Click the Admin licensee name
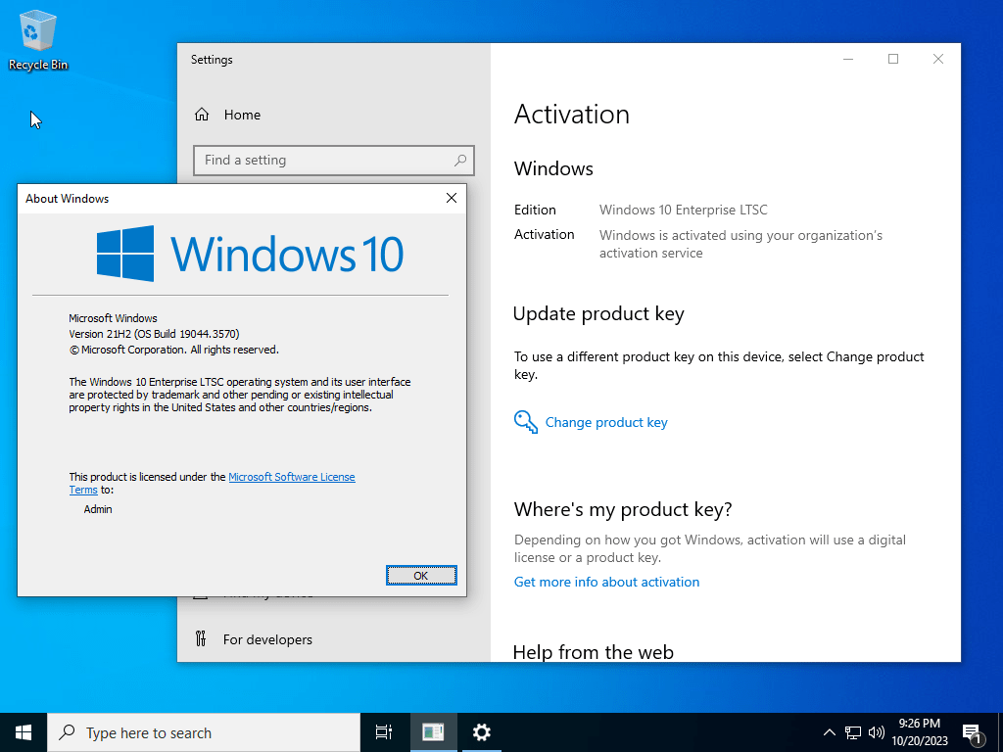The image size is (1003, 752). [98, 509]
